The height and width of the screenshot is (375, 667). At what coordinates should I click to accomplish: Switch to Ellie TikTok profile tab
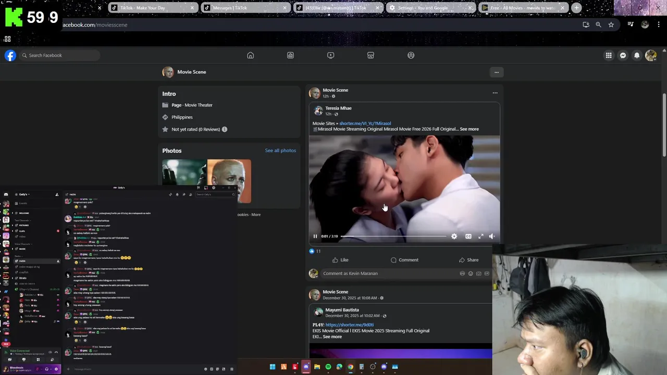(x=338, y=8)
